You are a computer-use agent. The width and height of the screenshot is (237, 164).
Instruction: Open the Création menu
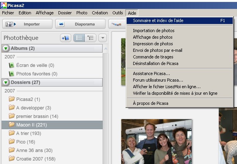click(100, 13)
